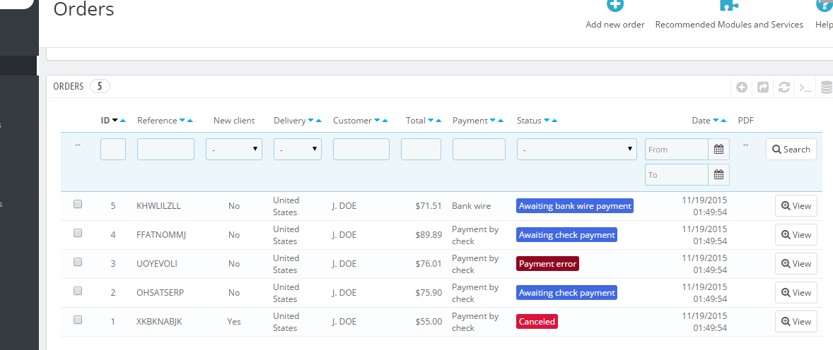Image resolution: width=833 pixels, height=350 pixels.
Task: Click the $76.01 total cell
Action: pyautogui.click(x=429, y=264)
